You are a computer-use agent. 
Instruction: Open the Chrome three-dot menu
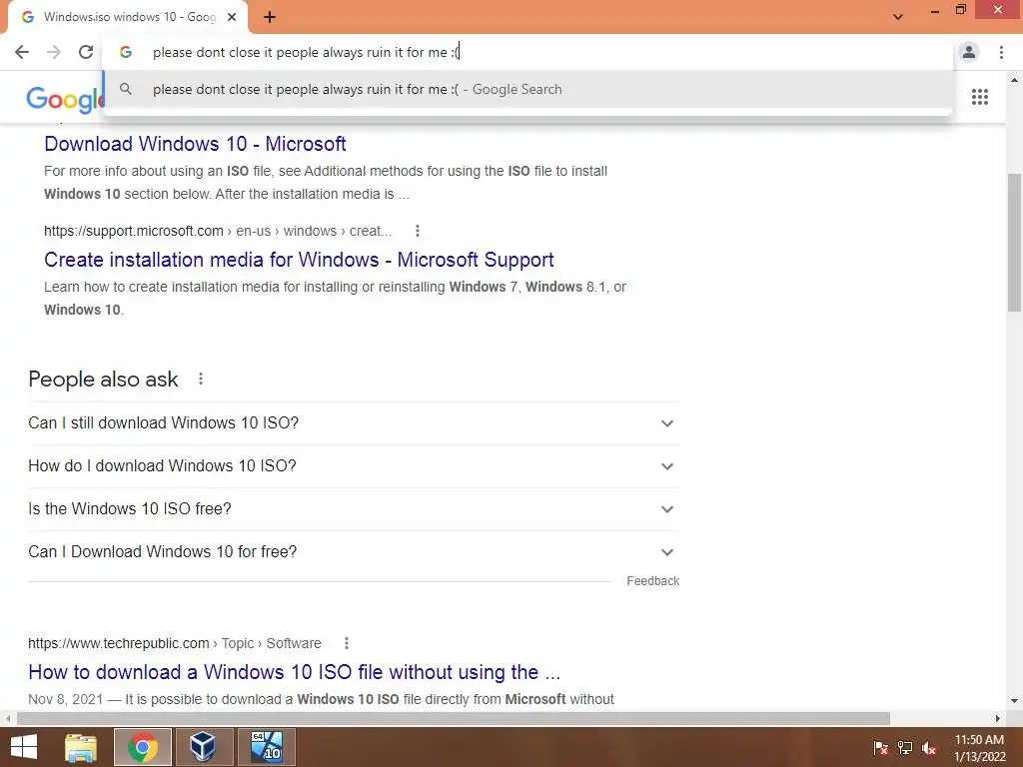(x=1001, y=52)
